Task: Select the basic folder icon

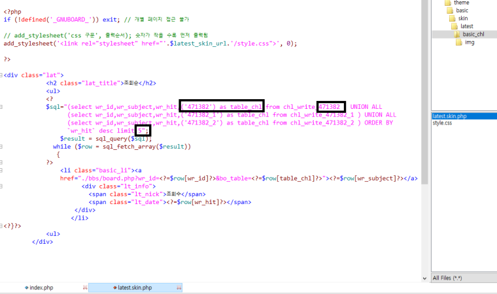Action: pos(450,10)
